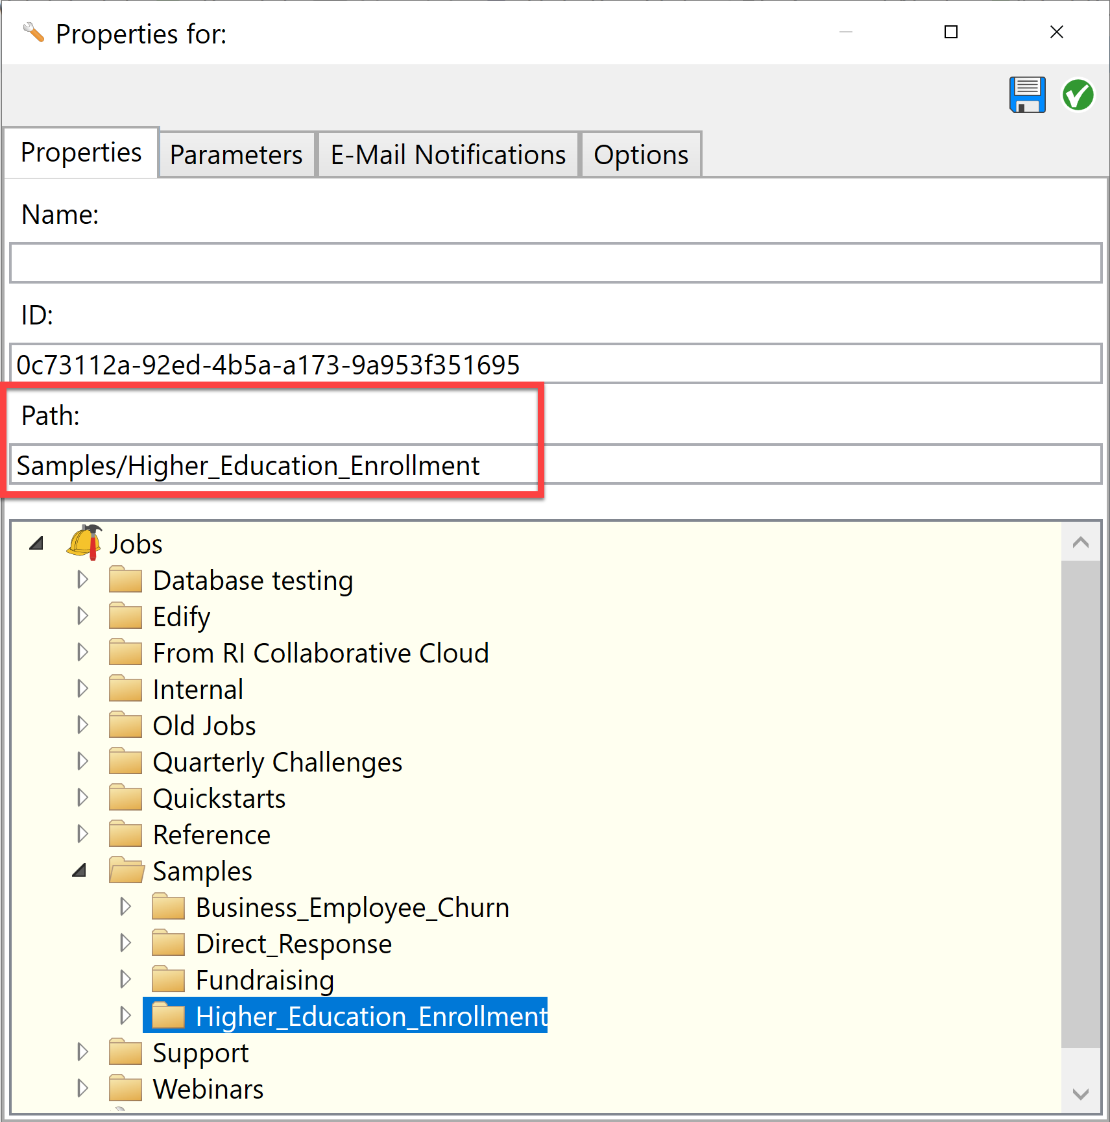Collapse the Samples folder node
The height and width of the screenshot is (1122, 1110).
tap(80, 871)
